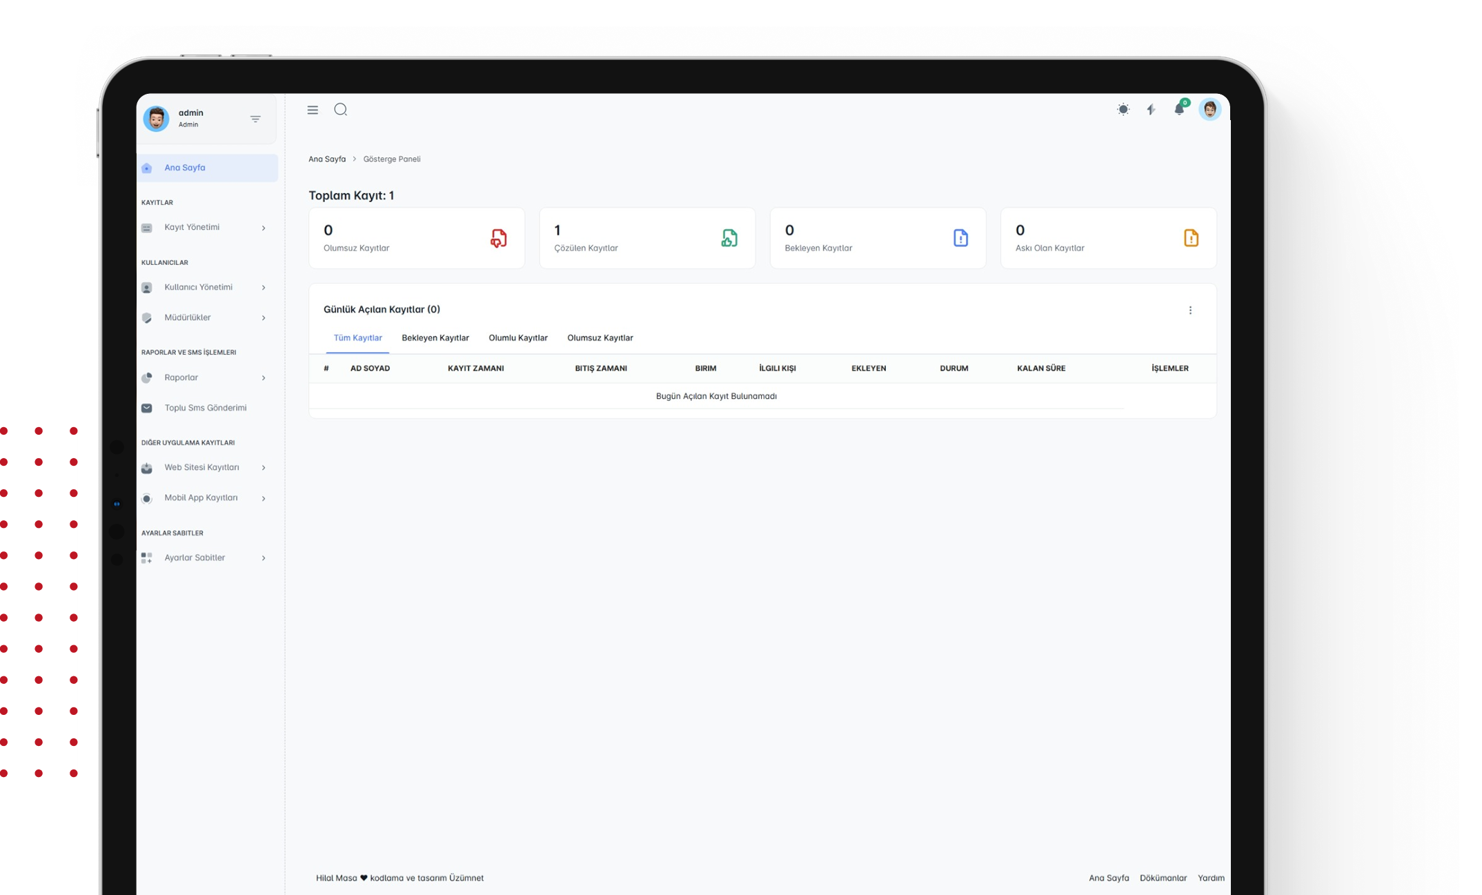Image resolution: width=1482 pixels, height=895 pixels.
Task: Click the red Olumsuz Kayıtlar file icon
Action: click(499, 238)
